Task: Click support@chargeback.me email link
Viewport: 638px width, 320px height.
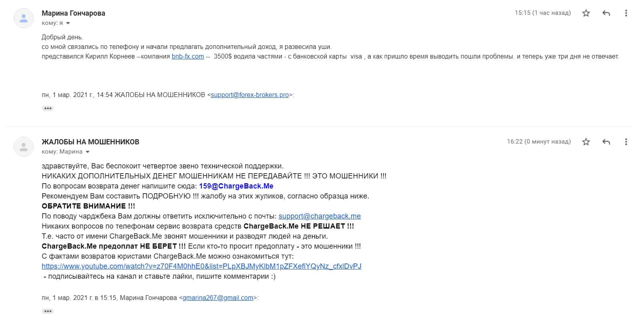Action: [320, 216]
